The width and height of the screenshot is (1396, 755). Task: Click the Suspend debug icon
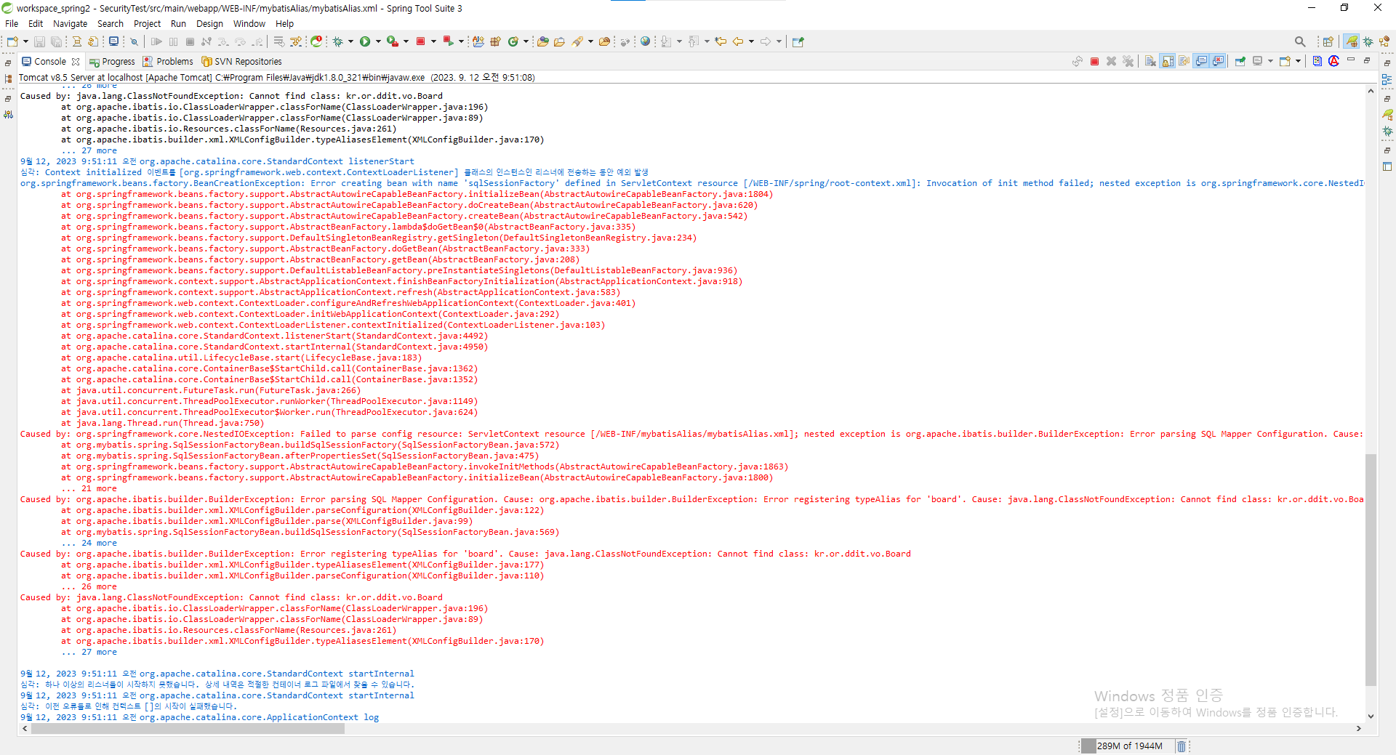coord(173,41)
